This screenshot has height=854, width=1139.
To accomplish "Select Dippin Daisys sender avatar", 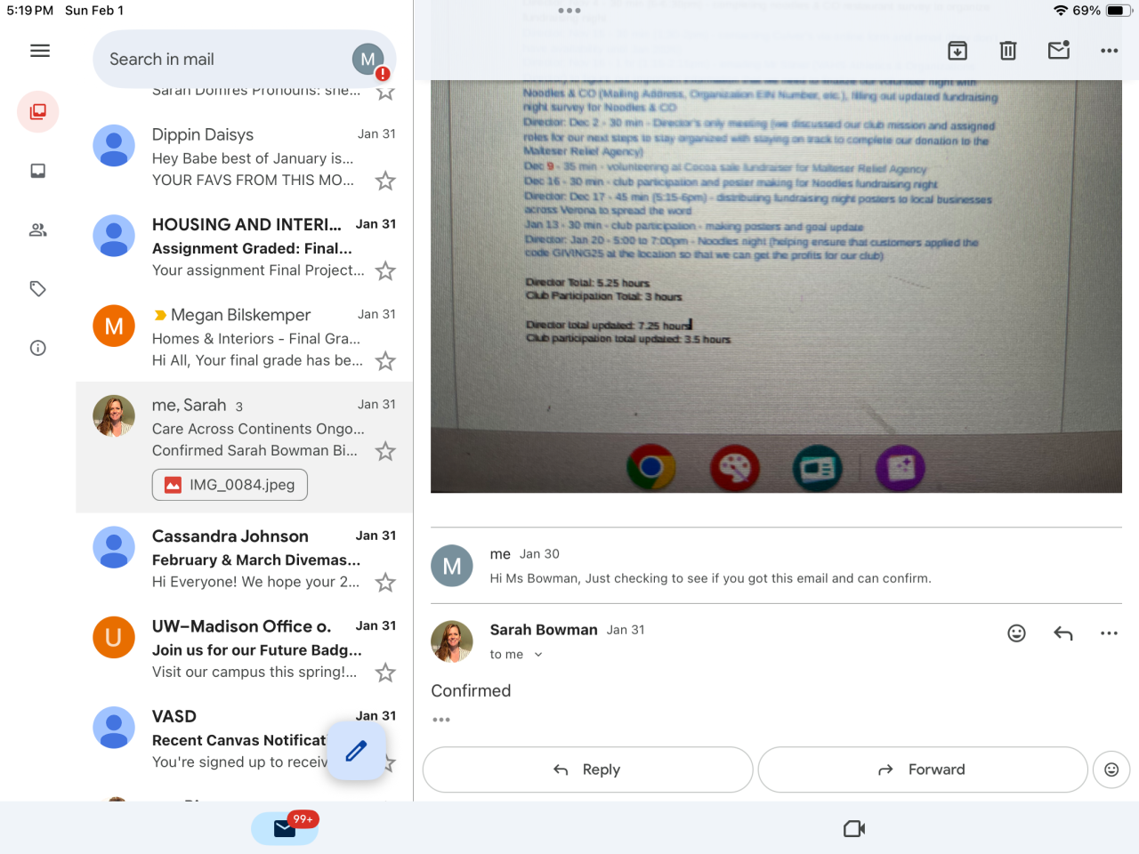I will pos(114,146).
